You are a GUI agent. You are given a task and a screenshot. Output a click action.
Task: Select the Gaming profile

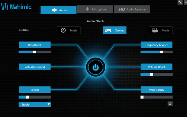pos(115,31)
